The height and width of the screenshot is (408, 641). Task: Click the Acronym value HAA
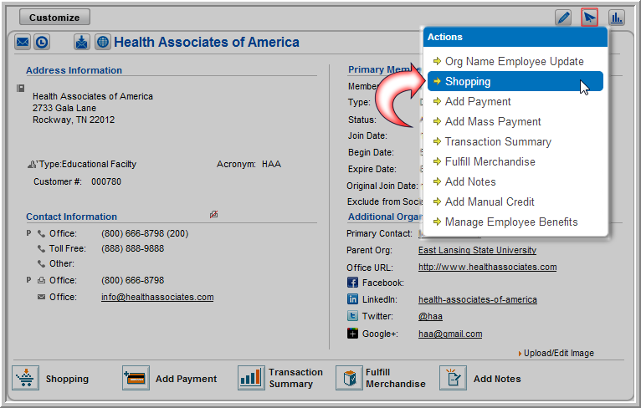(x=271, y=164)
